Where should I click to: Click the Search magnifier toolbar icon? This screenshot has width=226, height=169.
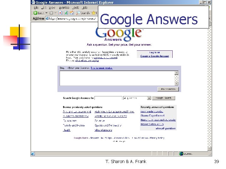[x=78, y=13]
